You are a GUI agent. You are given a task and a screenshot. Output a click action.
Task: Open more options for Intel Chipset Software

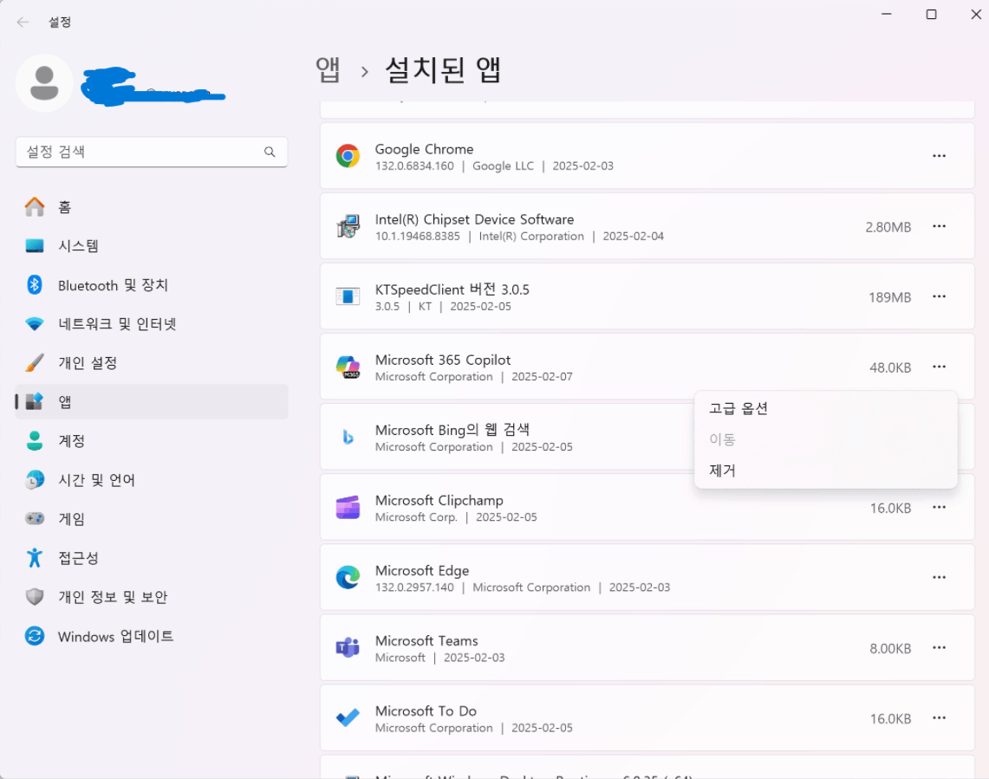point(939,226)
